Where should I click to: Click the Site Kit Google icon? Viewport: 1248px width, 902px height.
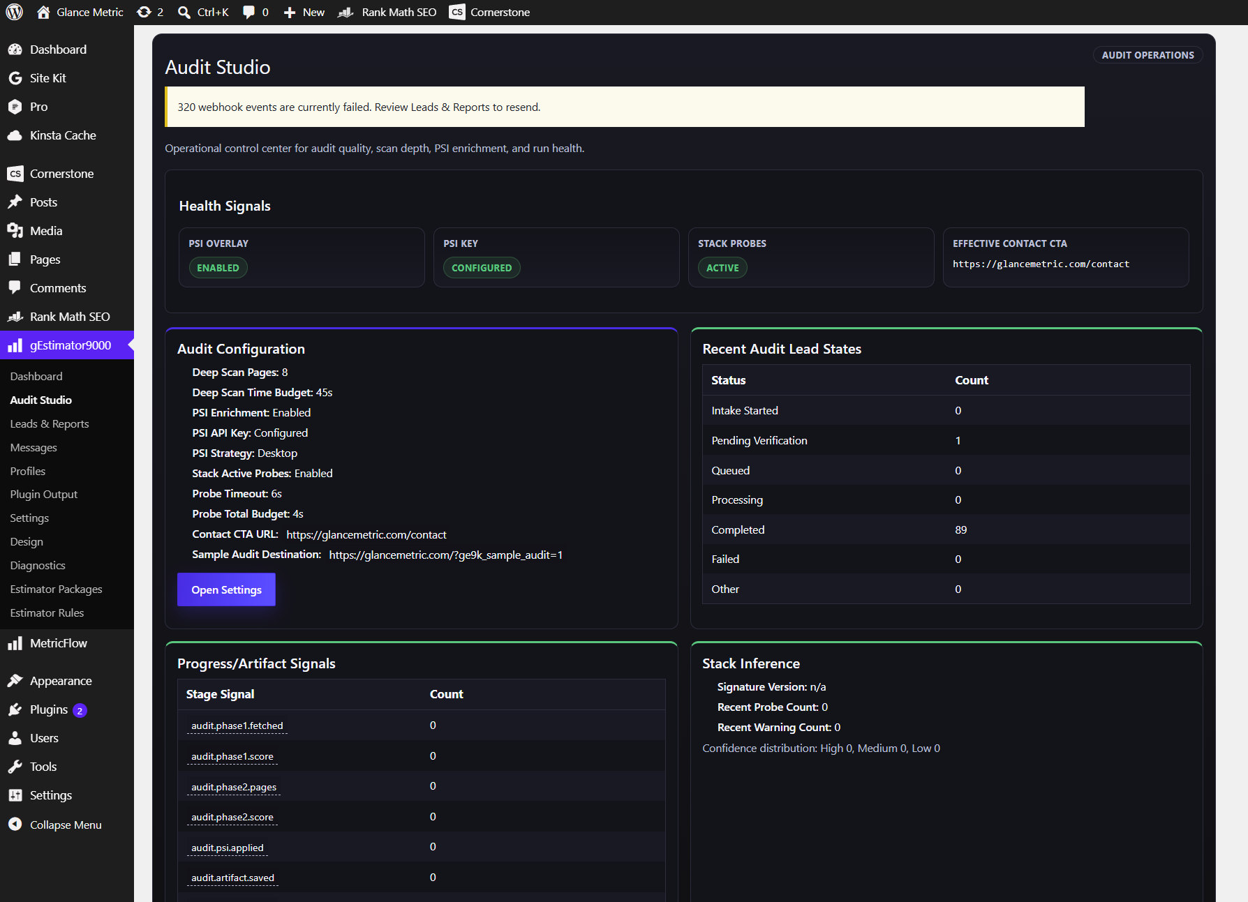click(15, 78)
